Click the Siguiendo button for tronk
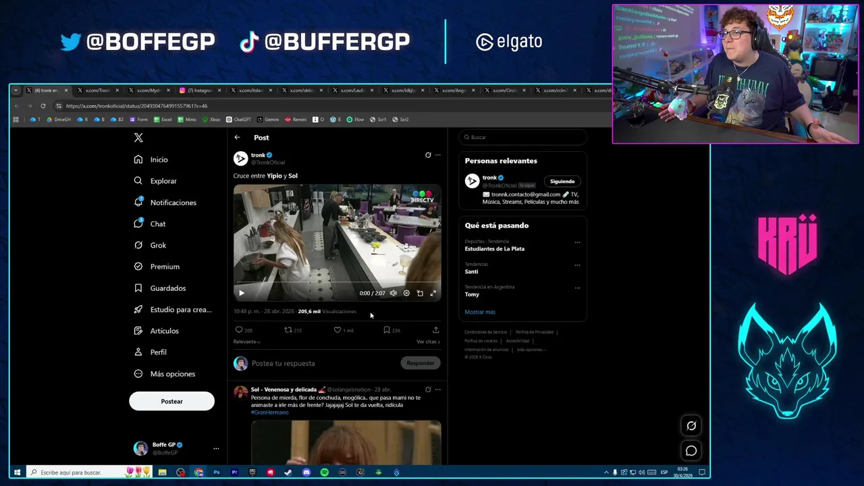864x486 pixels. [562, 182]
